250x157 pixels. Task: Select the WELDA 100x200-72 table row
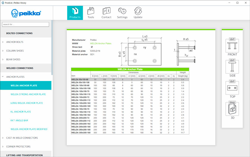tap(81, 97)
